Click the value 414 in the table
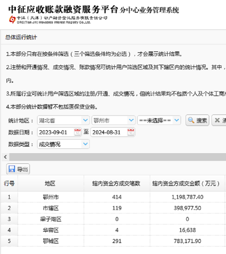Screen dimensions: 226x254 click(117, 197)
